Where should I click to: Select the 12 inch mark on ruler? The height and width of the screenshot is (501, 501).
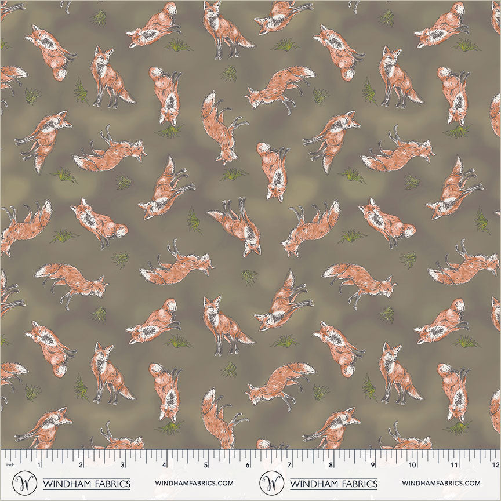(x=496, y=464)
